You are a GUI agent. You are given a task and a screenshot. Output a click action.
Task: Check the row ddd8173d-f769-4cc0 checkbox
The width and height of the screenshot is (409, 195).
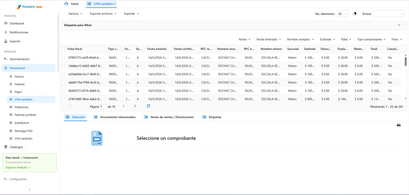pos(63,83)
